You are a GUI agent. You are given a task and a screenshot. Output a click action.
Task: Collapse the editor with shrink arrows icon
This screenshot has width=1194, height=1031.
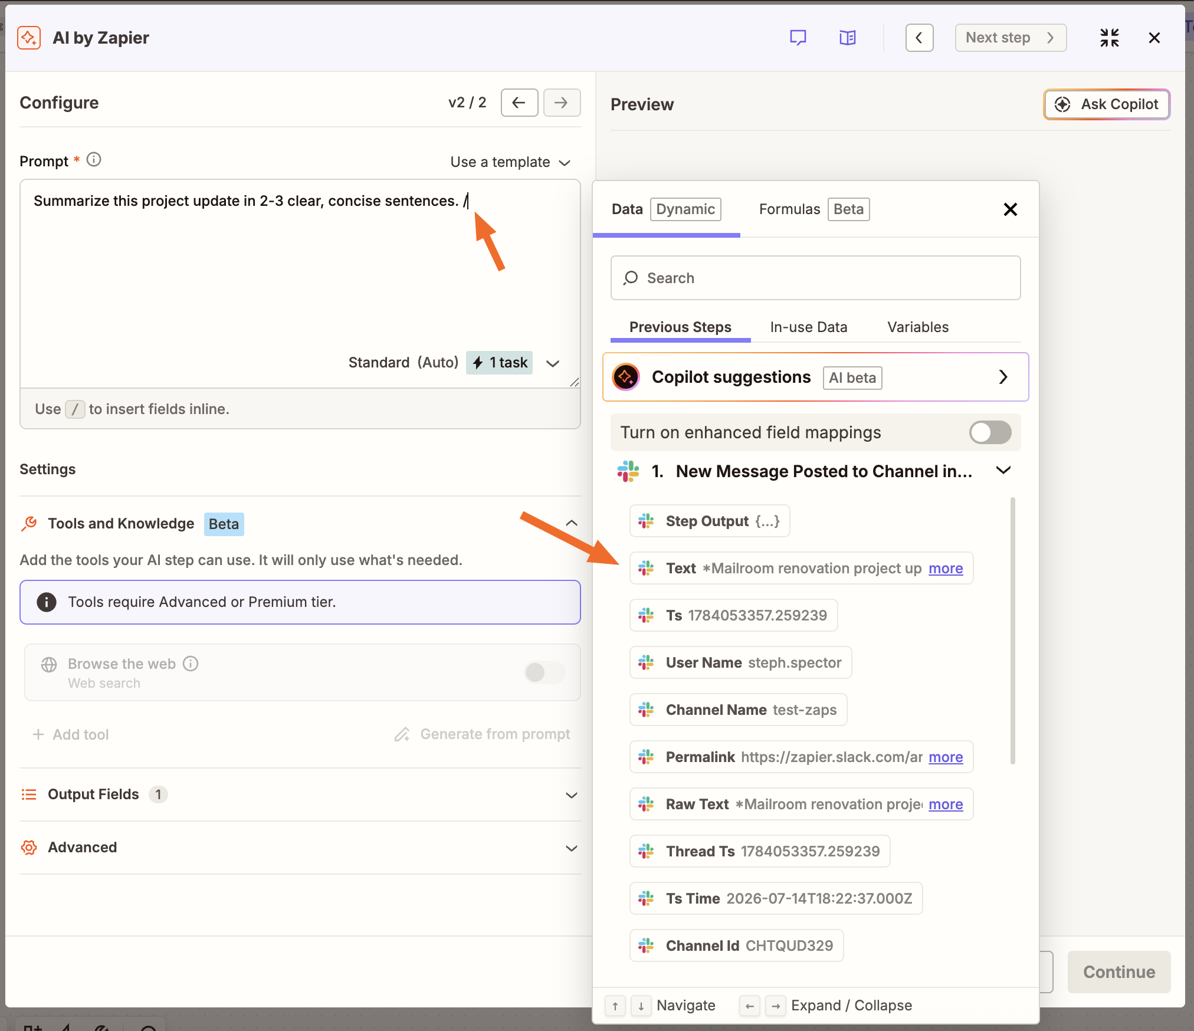click(x=1109, y=38)
